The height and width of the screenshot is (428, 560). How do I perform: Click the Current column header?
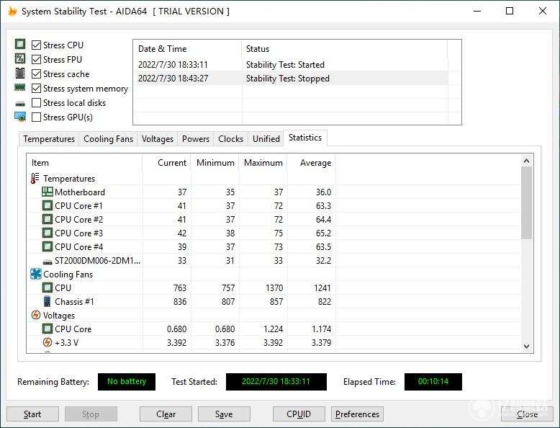(x=166, y=163)
